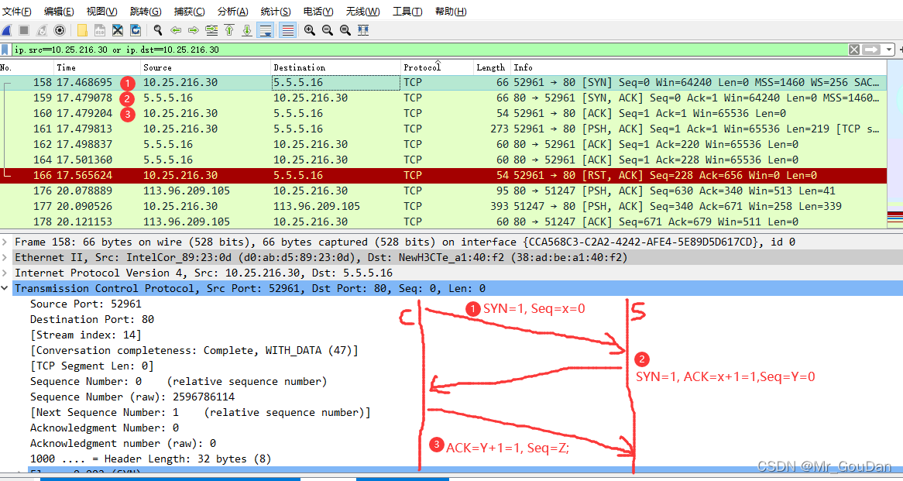Image resolution: width=903 pixels, height=481 pixels.
Task: Select packet 159 SYN, ACK row
Action: [x=444, y=98]
